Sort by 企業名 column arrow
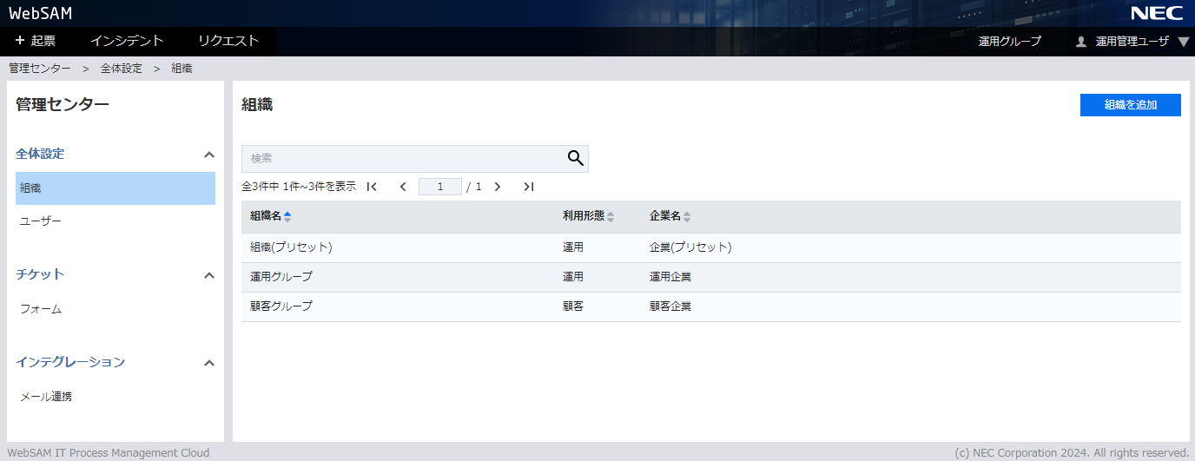This screenshot has height=461, width=1195. click(x=687, y=217)
